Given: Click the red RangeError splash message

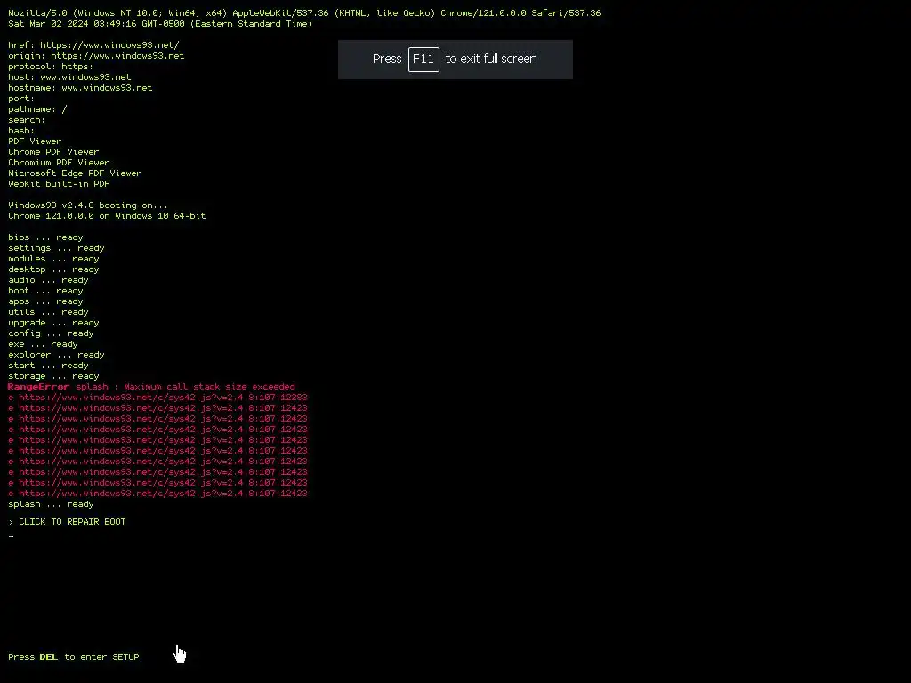Looking at the screenshot, I should [x=151, y=387].
